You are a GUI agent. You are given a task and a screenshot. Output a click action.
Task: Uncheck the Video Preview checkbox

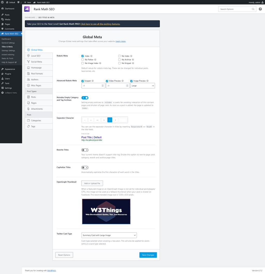107,81
